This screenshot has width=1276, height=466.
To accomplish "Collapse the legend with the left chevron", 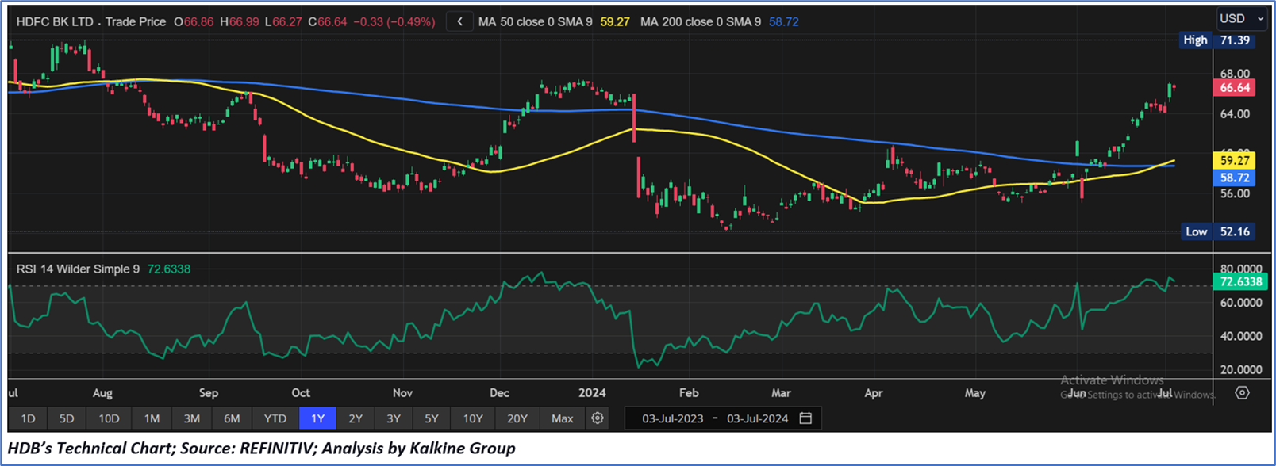I will tap(459, 22).
